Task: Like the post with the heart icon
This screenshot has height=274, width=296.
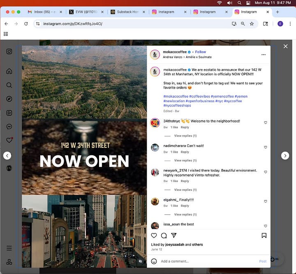Action: click(154, 235)
